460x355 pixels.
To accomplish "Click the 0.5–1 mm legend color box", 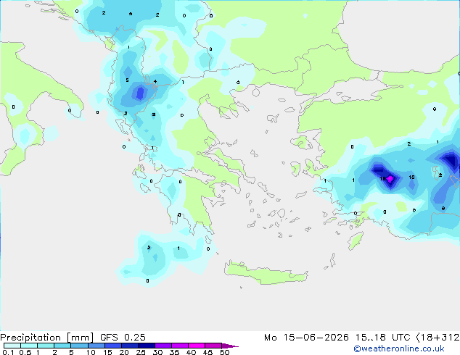I will (29, 346).
